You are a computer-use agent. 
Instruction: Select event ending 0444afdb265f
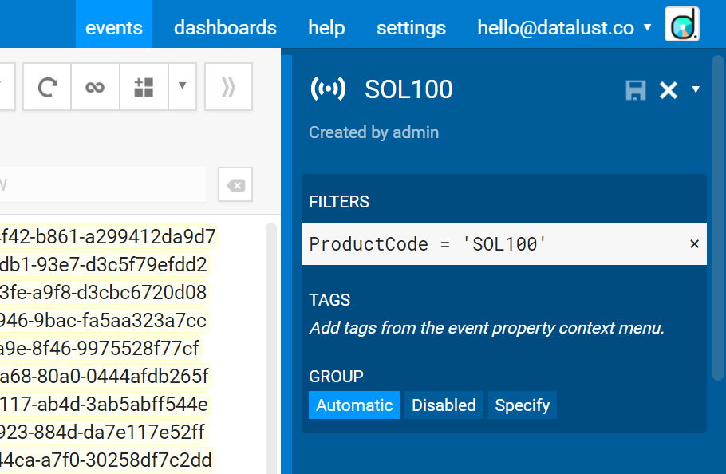[x=105, y=376]
